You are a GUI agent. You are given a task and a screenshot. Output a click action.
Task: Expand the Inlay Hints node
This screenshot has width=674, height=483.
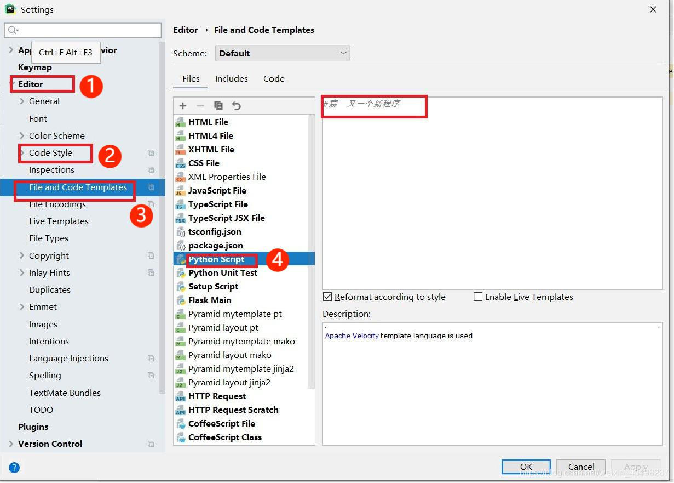click(x=22, y=272)
